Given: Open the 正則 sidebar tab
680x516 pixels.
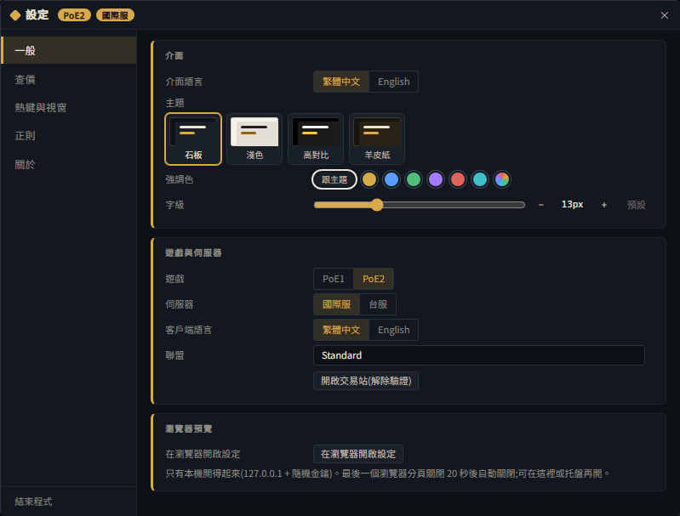Looking at the screenshot, I should point(69,136).
